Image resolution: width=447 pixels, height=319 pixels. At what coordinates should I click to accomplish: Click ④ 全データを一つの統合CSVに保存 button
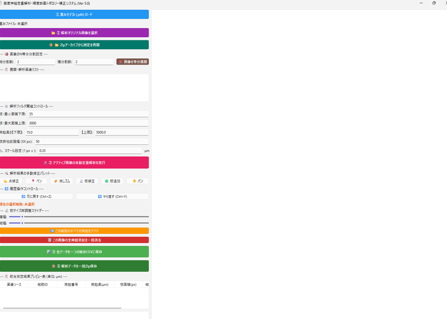click(x=74, y=252)
